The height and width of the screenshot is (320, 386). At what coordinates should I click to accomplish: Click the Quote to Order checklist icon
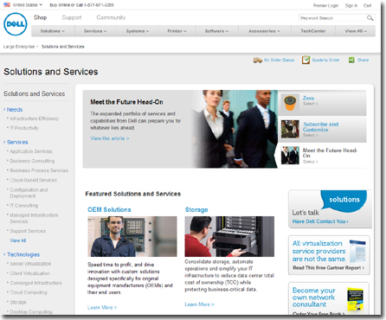coord(306,60)
